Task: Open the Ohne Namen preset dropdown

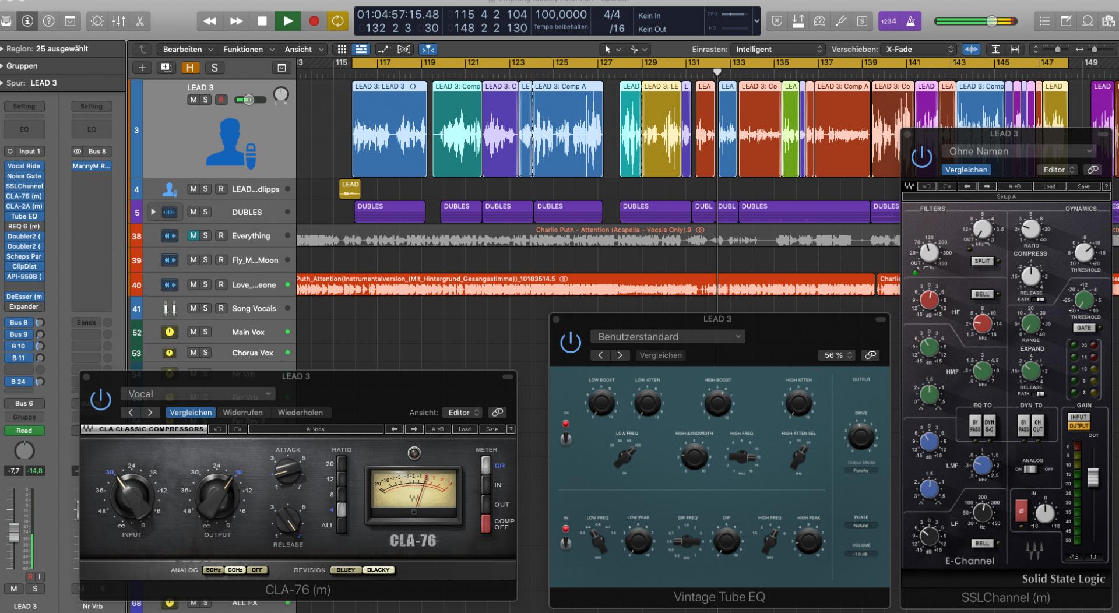Action: coord(1019,151)
